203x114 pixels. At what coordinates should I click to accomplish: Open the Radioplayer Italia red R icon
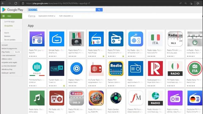click(x=155, y=68)
